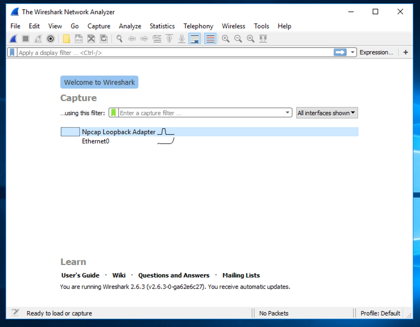Open the Capture menu
This screenshot has width=420, height=327.
pyautogui.click(x=99, y=26)
